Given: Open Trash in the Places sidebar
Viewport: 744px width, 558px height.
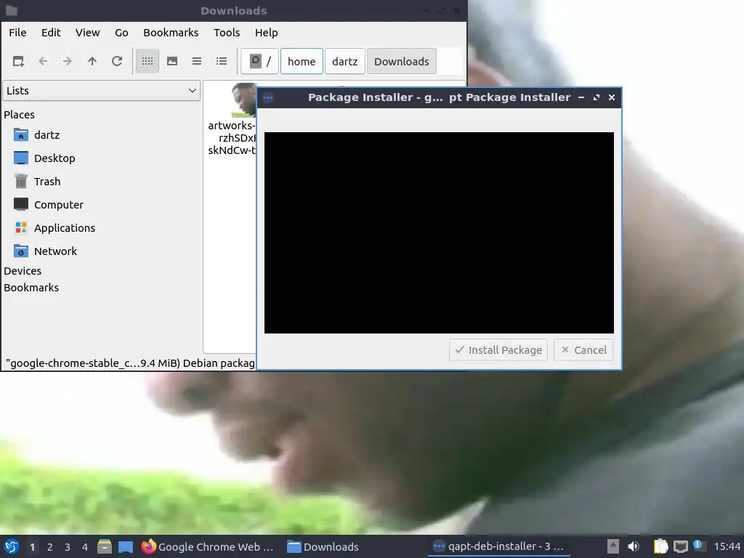Looking at the screenshot, I should [37, 181].
